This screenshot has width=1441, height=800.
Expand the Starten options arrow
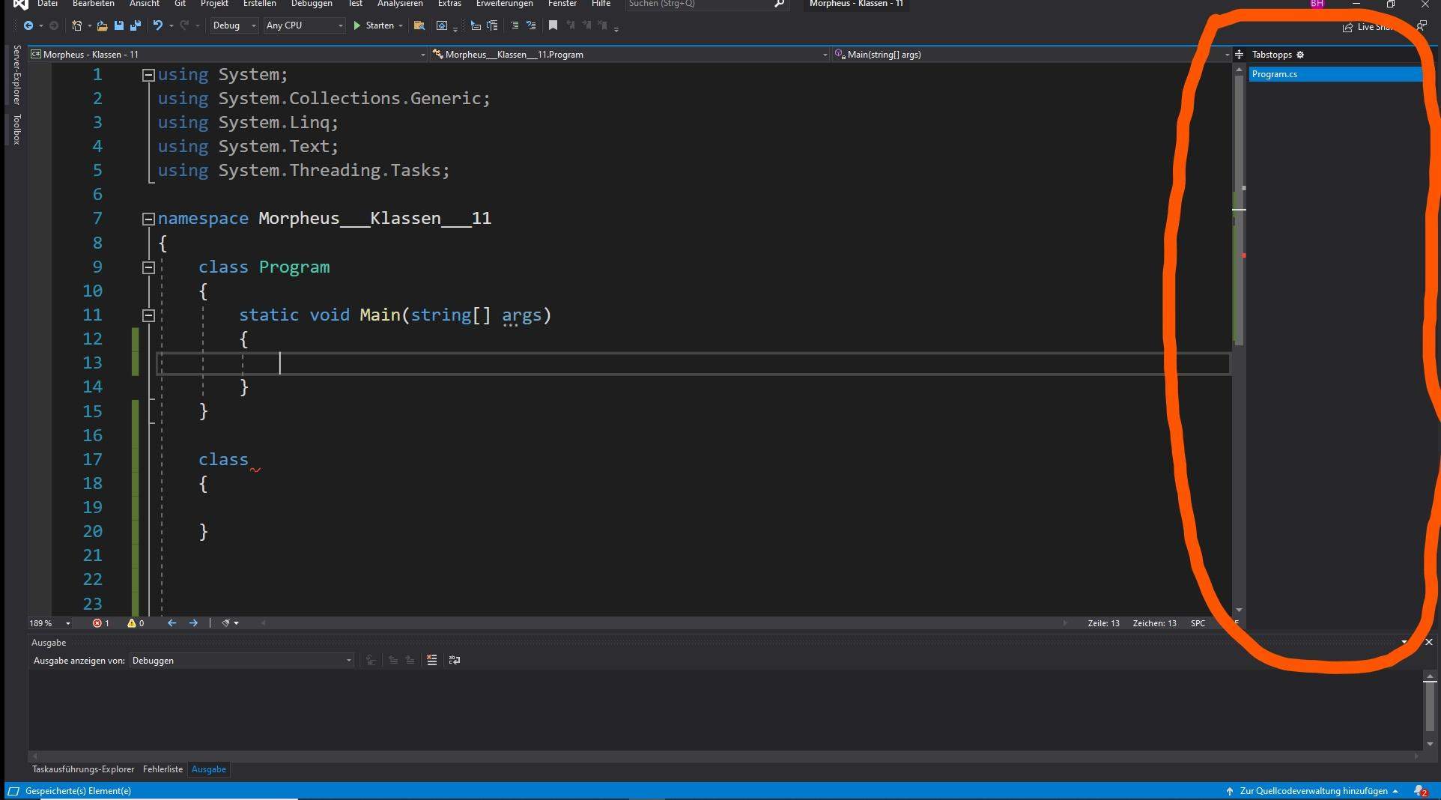[x=401, y=25]
